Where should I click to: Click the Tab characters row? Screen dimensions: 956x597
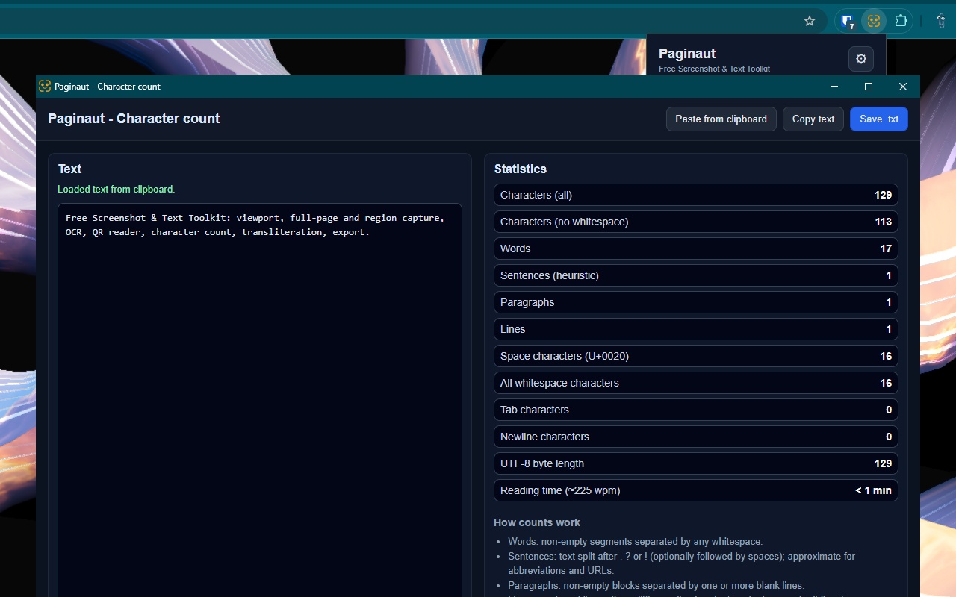coord(696,410)
